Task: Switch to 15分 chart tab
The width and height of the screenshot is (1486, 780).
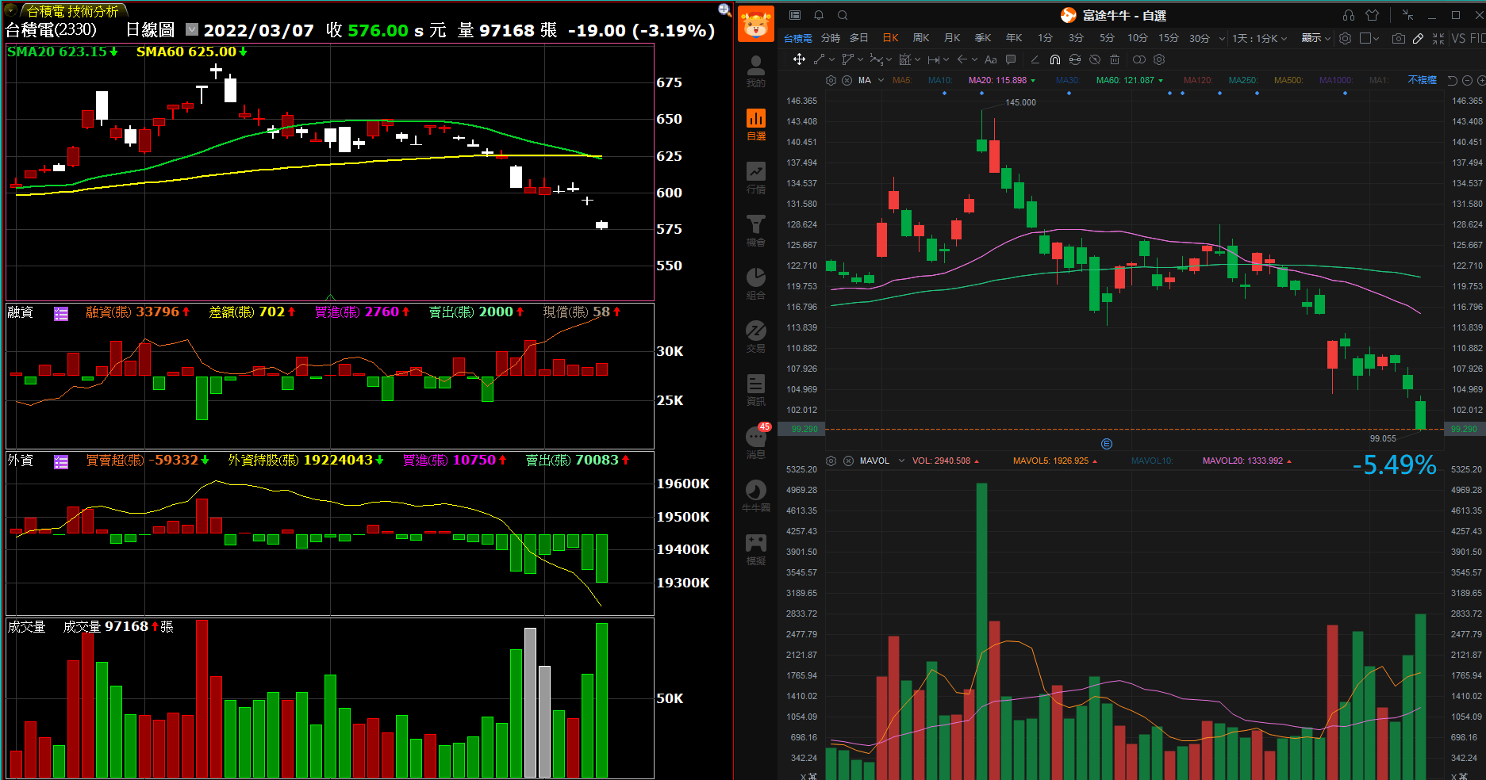Action: click(1169, 38)
